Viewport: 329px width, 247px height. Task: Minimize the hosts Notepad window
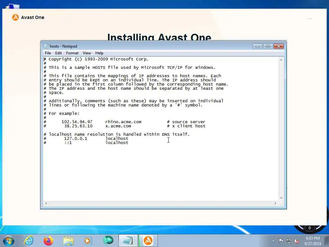tap(257, 46)
